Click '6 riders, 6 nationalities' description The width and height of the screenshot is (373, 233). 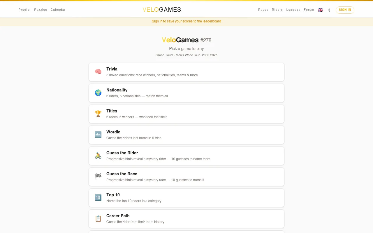(137, 96)
